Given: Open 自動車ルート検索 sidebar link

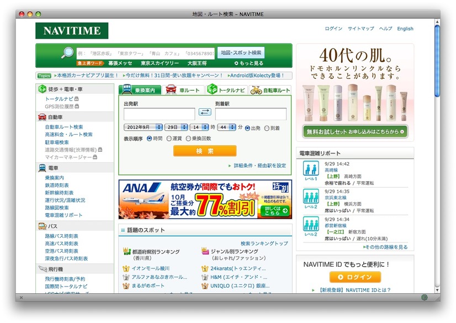Looking at the screenshot, I should click(x=64, y=127).
